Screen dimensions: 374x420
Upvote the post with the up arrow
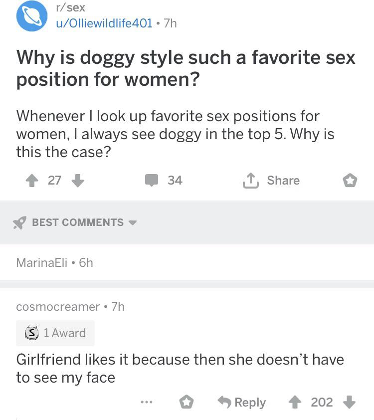[x=32, y=181]
